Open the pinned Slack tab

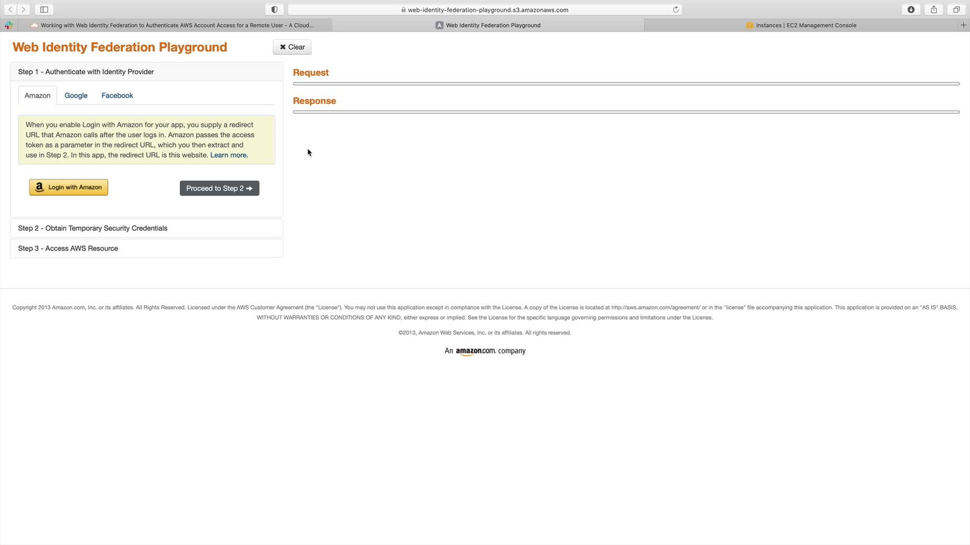coord(9,25)
